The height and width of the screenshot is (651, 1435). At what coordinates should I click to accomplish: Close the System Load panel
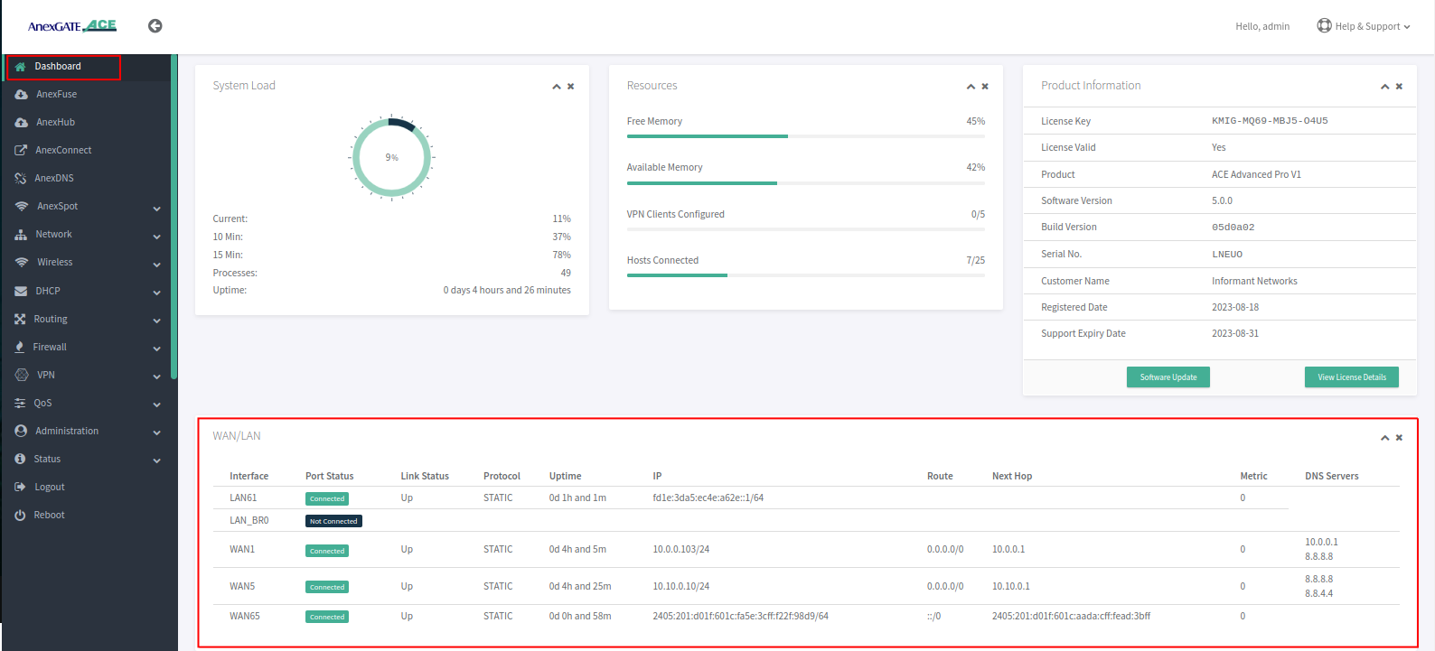(571, 87)
